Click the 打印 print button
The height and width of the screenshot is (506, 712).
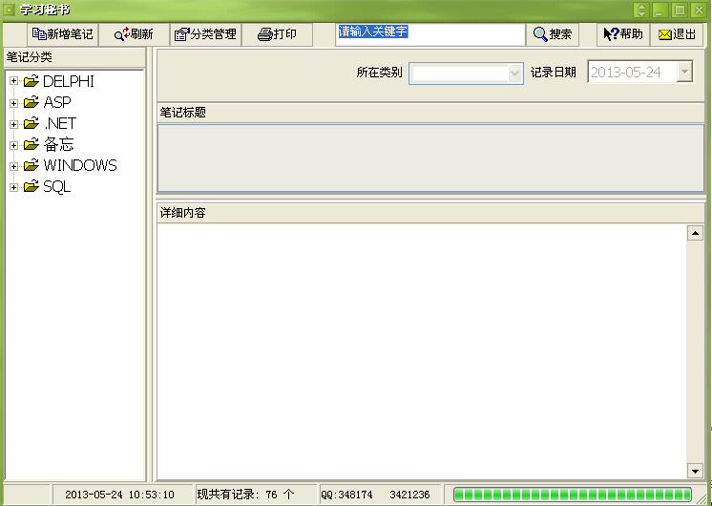[x=277, y=34]
